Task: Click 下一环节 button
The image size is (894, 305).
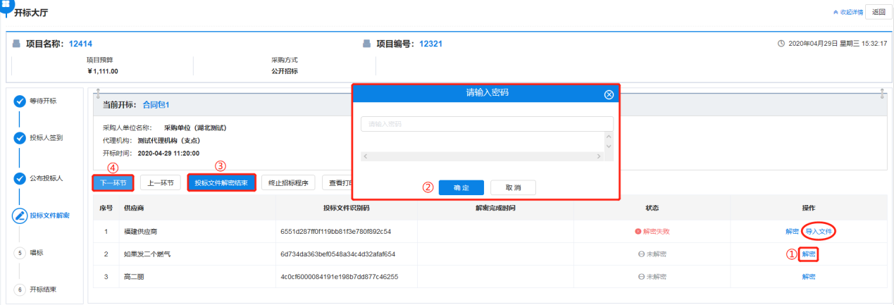Action: [x=113, y=182]
